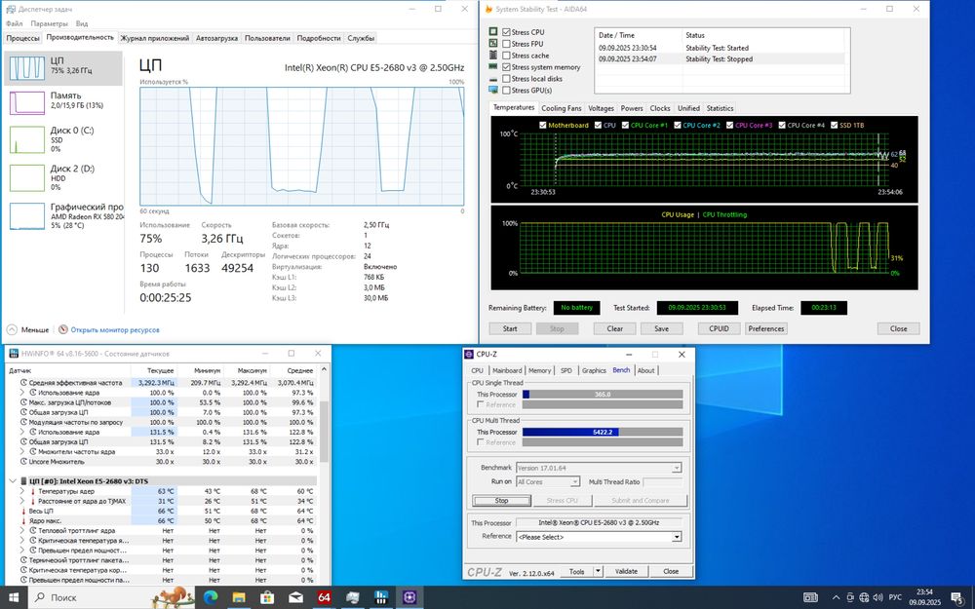This screenshot has width=975, height=609.
Task: Select the ЦП graph thumbnail in Task Manager
Action: 27,68
